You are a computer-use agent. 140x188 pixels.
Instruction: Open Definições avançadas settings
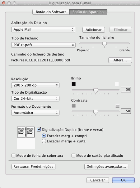pos(106,167)
